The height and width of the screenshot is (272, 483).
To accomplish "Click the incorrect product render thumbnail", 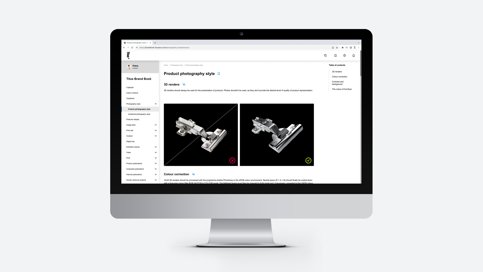I will (201, 134).
